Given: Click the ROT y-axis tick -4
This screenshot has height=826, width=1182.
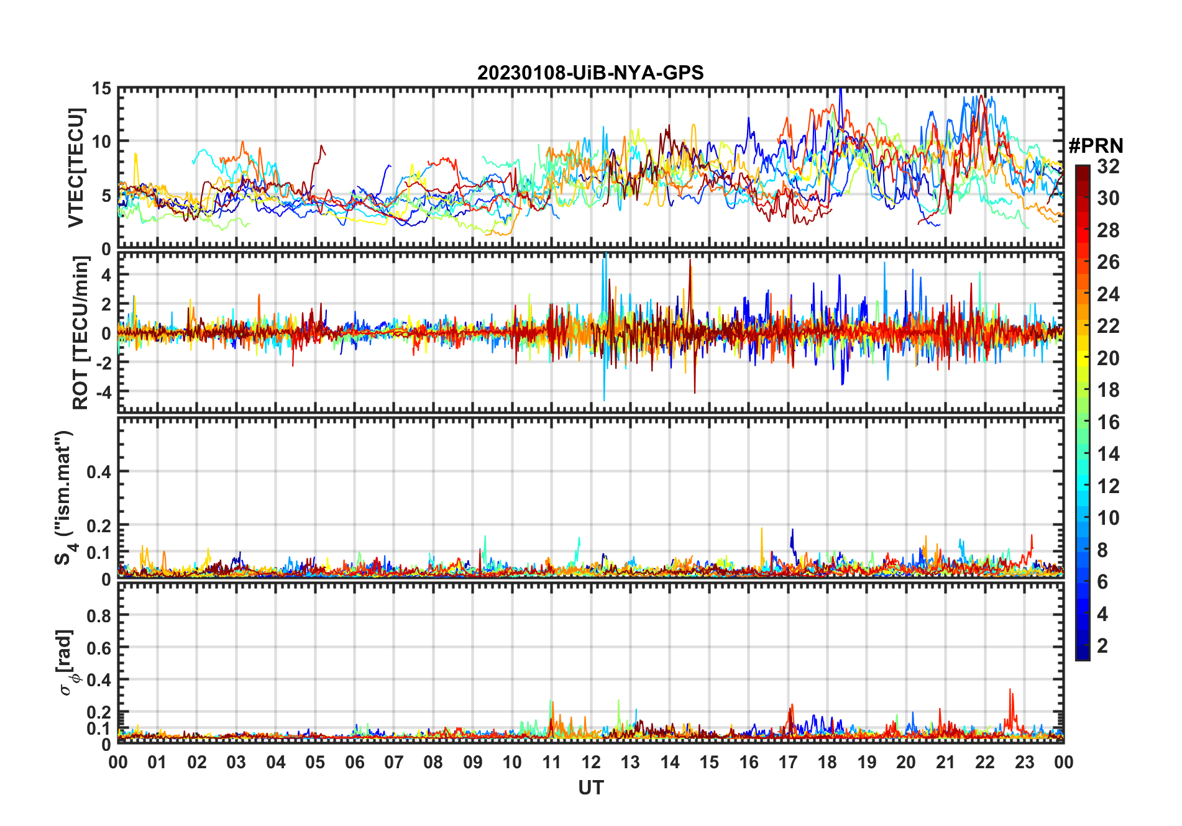Looking at the screenshot, I should coord(103,393).
